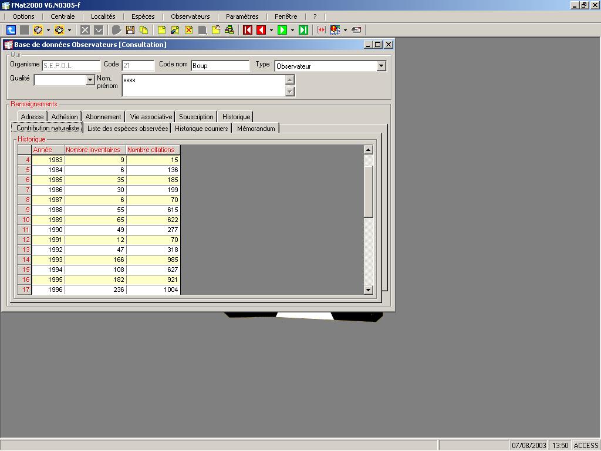
Task: Open dropdown arrow beside search-tool icon
Action: click(69, 30)
